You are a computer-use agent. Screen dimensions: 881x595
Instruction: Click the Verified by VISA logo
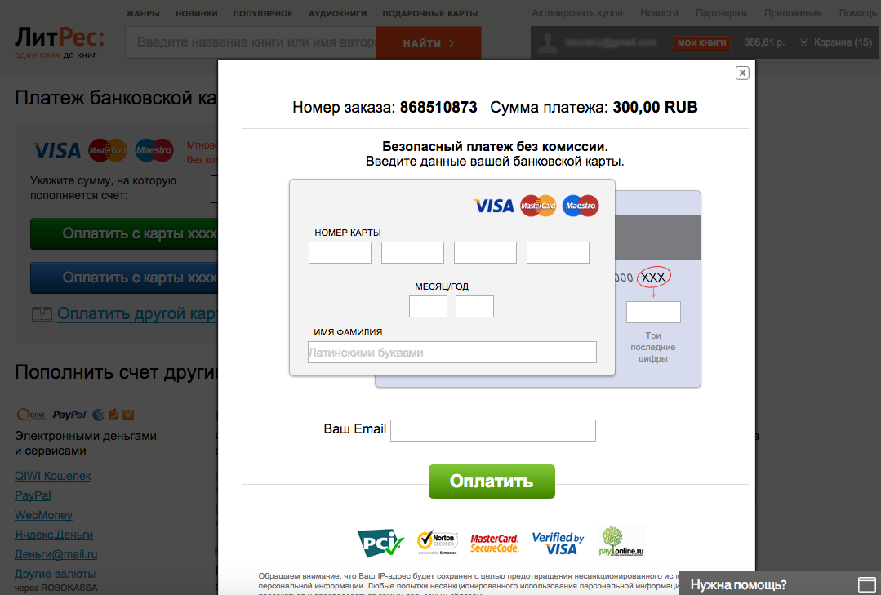click(x=558, y=544)
